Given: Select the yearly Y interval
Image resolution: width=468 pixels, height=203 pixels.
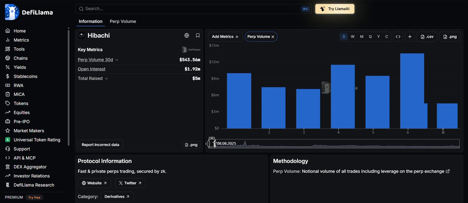Looking at the screenshot, I should coord(378,37).
